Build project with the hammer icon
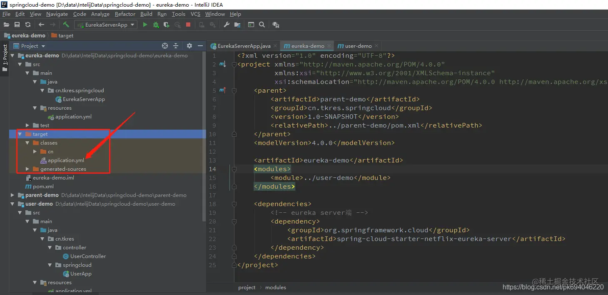 (66, 25)
